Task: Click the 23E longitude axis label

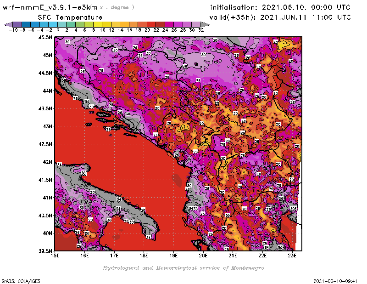Action: pos(292,256)
